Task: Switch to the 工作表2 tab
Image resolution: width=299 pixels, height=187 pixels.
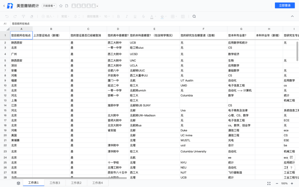Action: [x=76, y=183]
